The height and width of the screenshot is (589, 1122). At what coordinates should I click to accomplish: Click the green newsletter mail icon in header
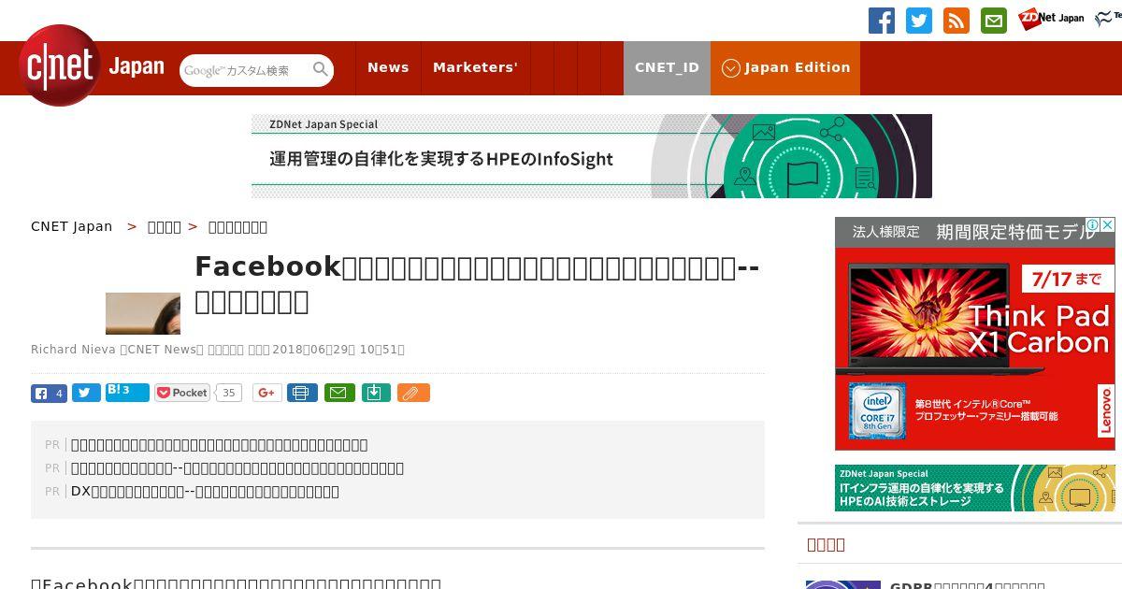[x=994, y=21]
